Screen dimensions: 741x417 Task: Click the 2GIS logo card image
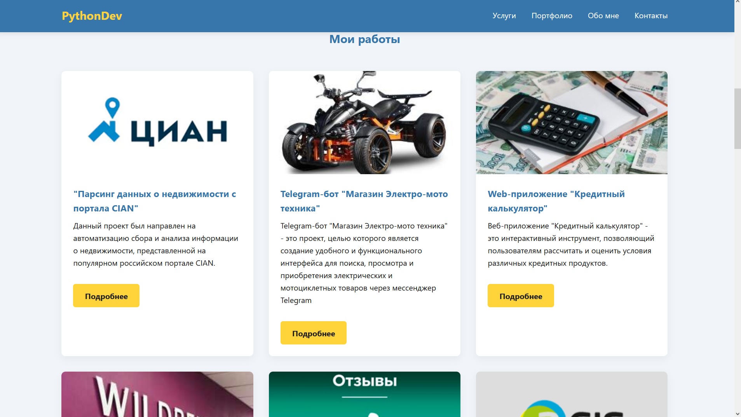tap(572, 394)
